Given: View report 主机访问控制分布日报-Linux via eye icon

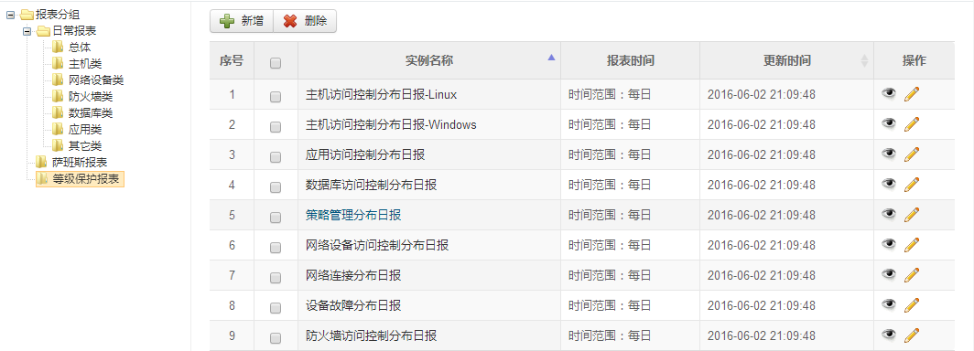Looking at the screenshot, I should tap(889, 93).
